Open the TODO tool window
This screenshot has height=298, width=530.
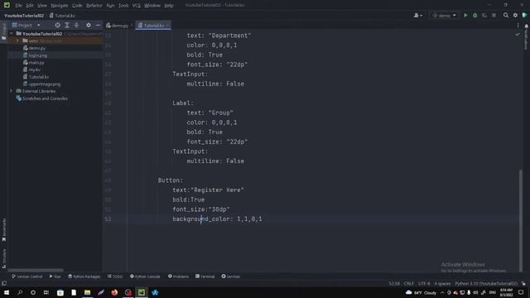click(x=115, y=276)
